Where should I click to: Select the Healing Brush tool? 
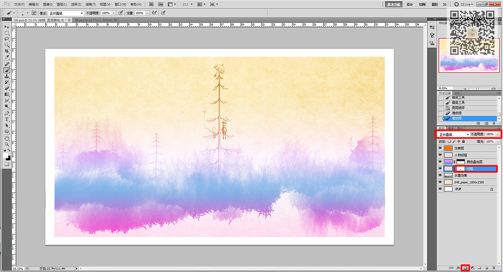(7, 64)
